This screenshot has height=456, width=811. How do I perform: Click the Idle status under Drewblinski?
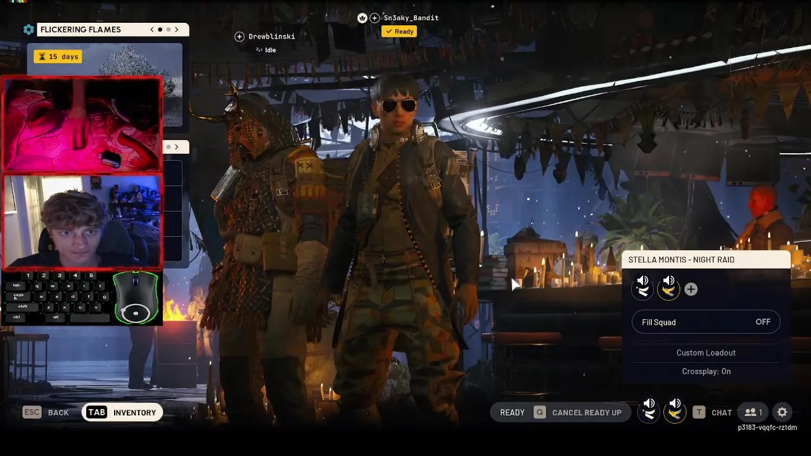point(266,50)
